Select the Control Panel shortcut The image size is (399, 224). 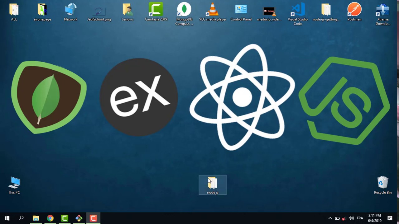point(241,12)
